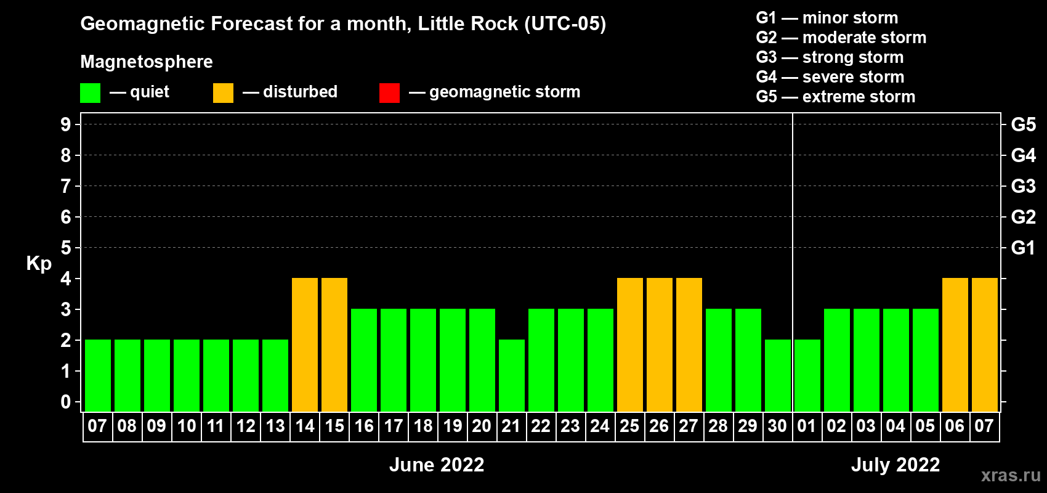Viewport: 1047px width, 493px height.
Task: Click the 'G5' right axis label
Action: tap(1024, 124)
